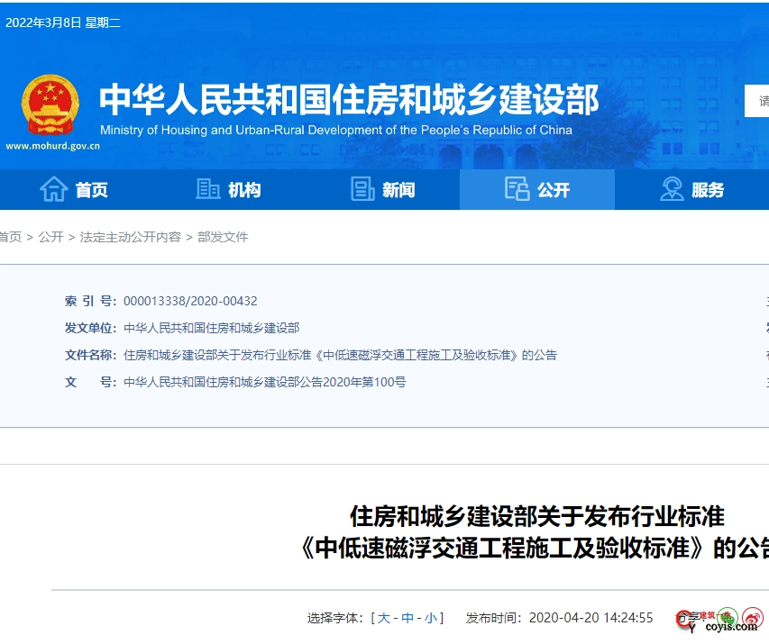Open the 服务 navigation tab
The height and width of the screenshot is (644, 769).
(691, 190)
